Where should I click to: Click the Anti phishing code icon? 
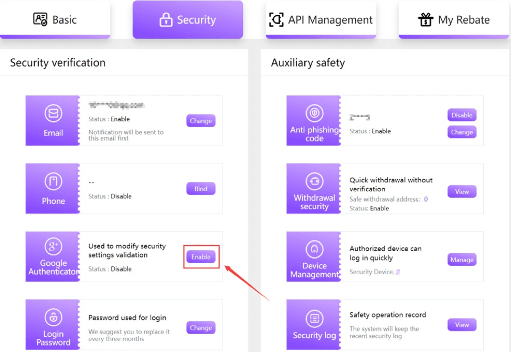coord(314,113)
